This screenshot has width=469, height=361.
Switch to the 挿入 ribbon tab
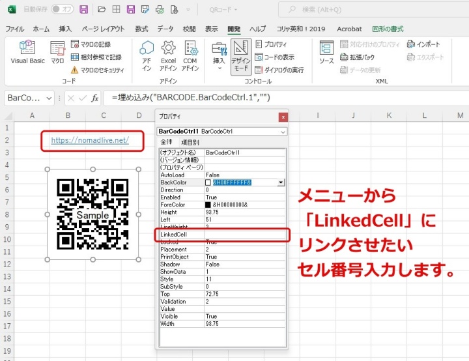[x=65, y=29]
